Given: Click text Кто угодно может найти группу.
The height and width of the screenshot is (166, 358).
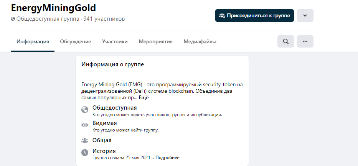Looking at the screenshot, I should click(125, 130).
